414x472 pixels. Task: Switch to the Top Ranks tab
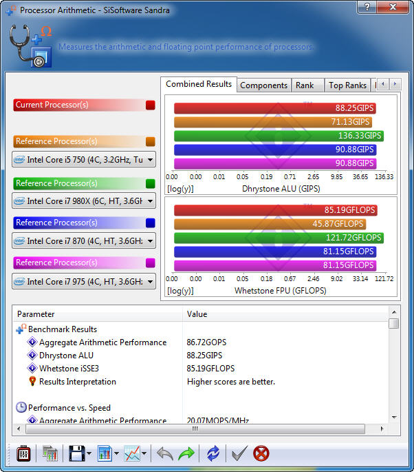coord(347,85)
